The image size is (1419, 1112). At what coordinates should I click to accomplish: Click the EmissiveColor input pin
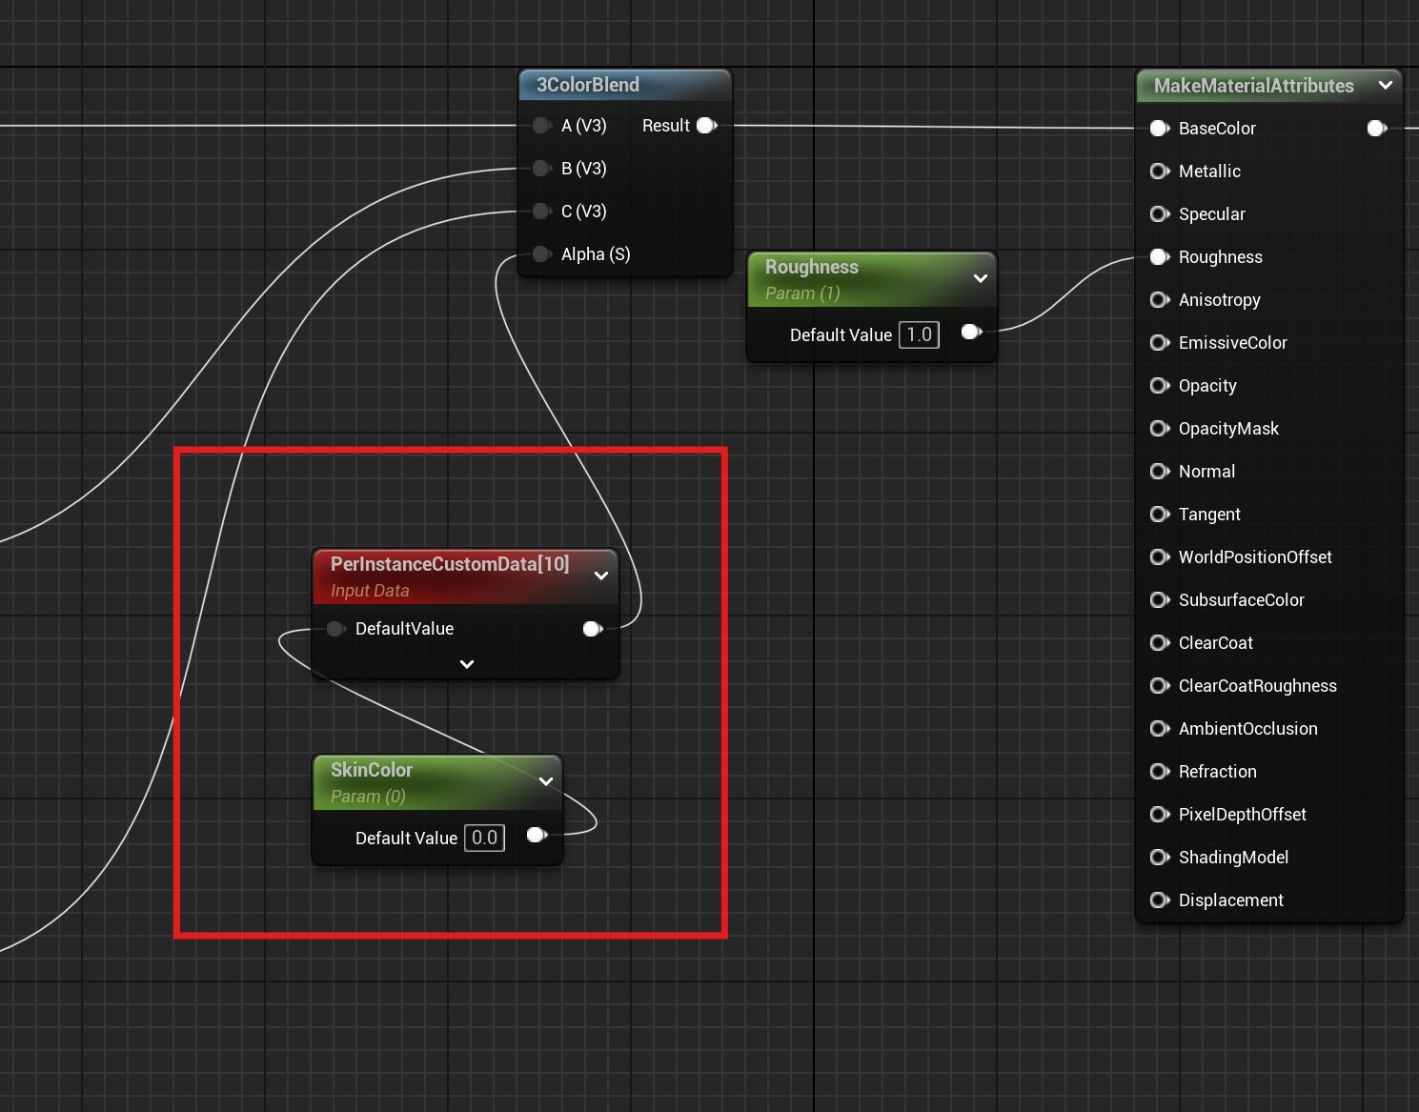click(x=1160, y=343)
